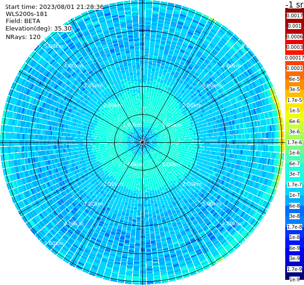Click the northwest 4.00km ring label

coord(73,66)
